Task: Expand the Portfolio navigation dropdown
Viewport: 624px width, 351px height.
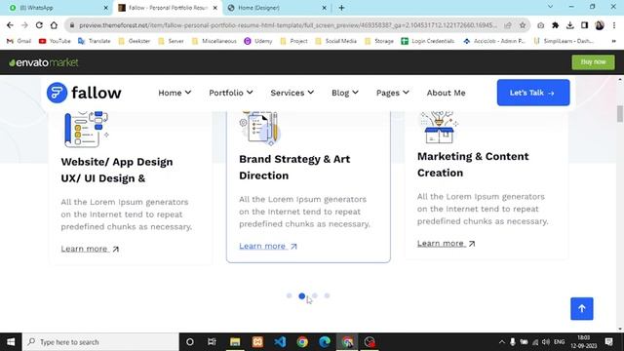Action: pos(231,93)
